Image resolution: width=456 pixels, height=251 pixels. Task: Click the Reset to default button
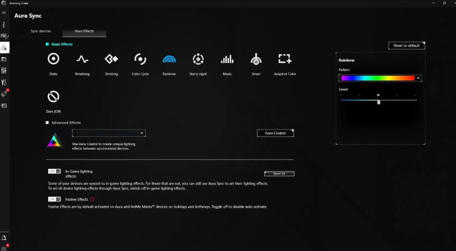pyautogui.click(x=406, y=45)
